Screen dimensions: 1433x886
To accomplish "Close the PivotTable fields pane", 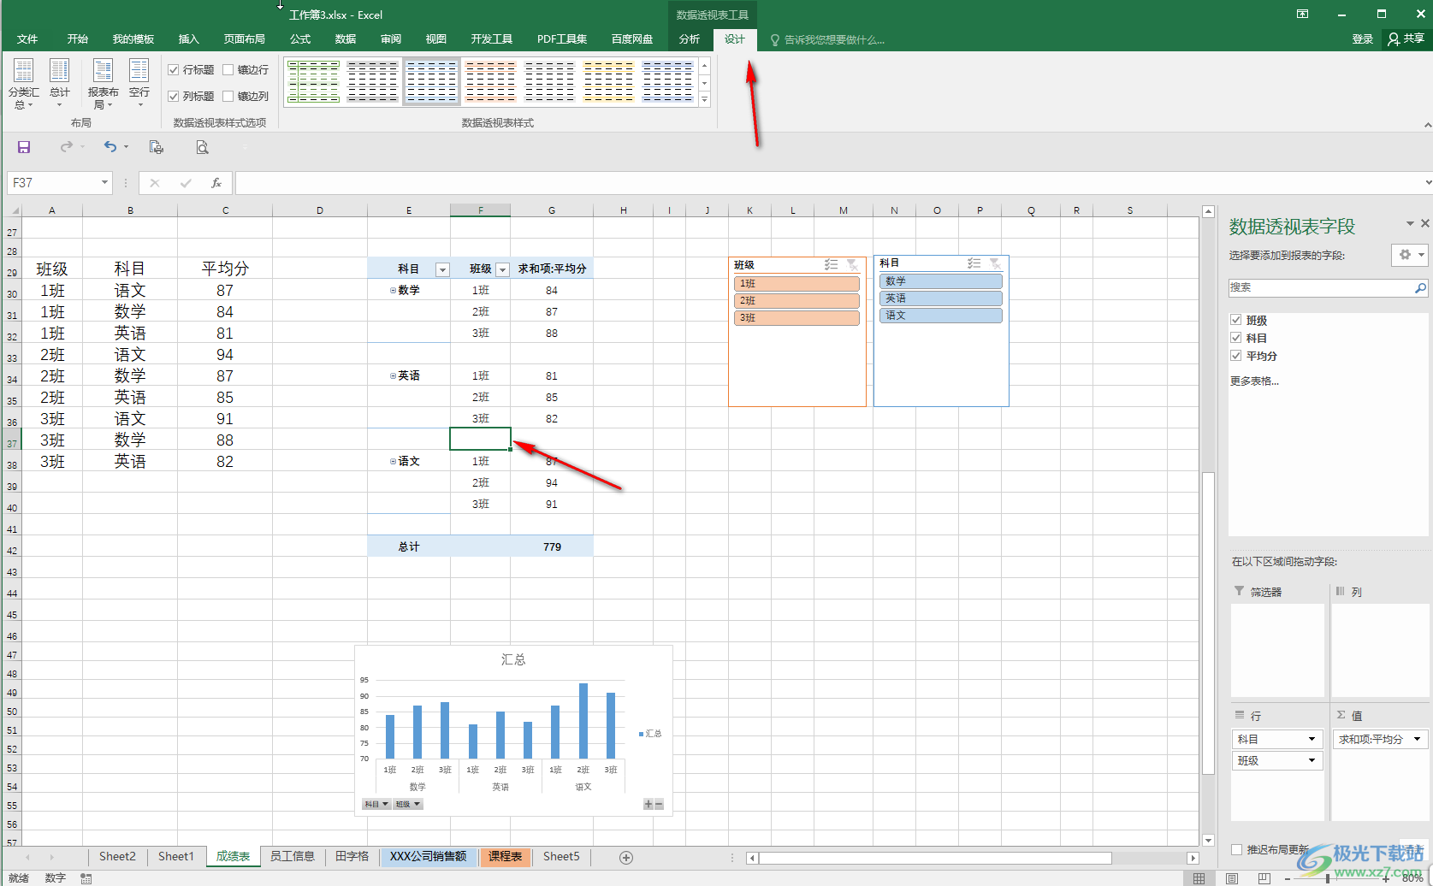I will point(1424,223).
